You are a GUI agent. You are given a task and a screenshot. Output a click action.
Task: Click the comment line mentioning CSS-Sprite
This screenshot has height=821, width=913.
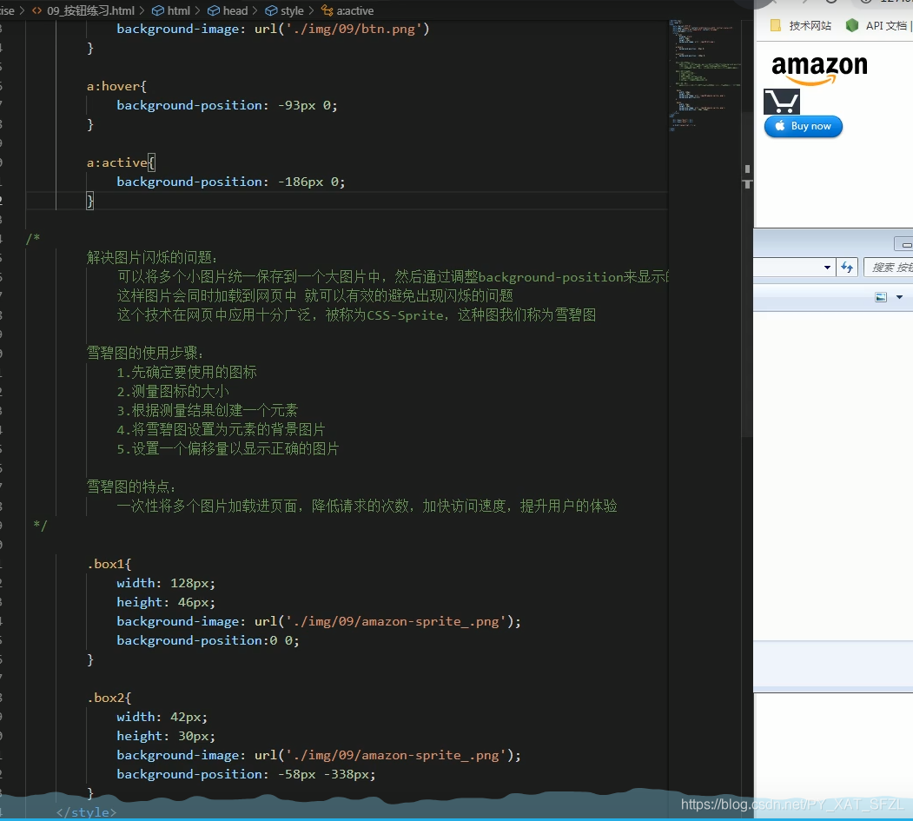pos(356,315)
